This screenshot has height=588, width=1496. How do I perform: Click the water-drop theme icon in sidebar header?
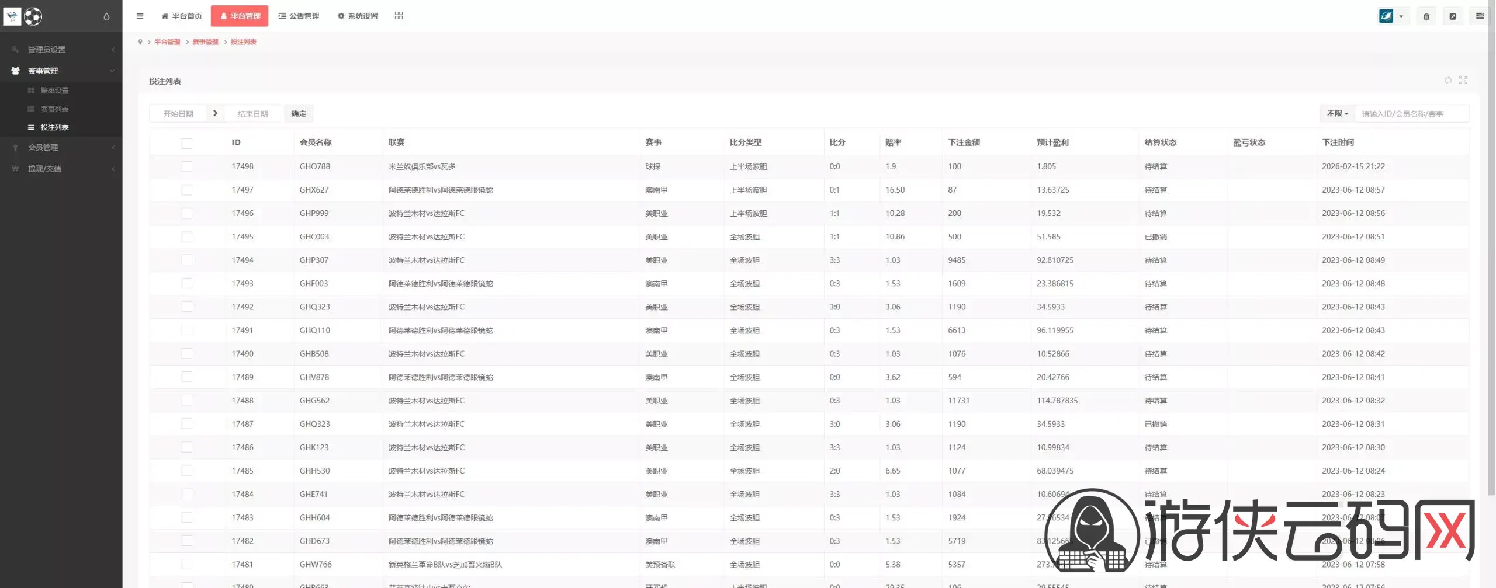click(106, 16)
